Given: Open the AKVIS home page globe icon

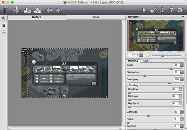Looking at the screenshot, I should pos(17,10).
